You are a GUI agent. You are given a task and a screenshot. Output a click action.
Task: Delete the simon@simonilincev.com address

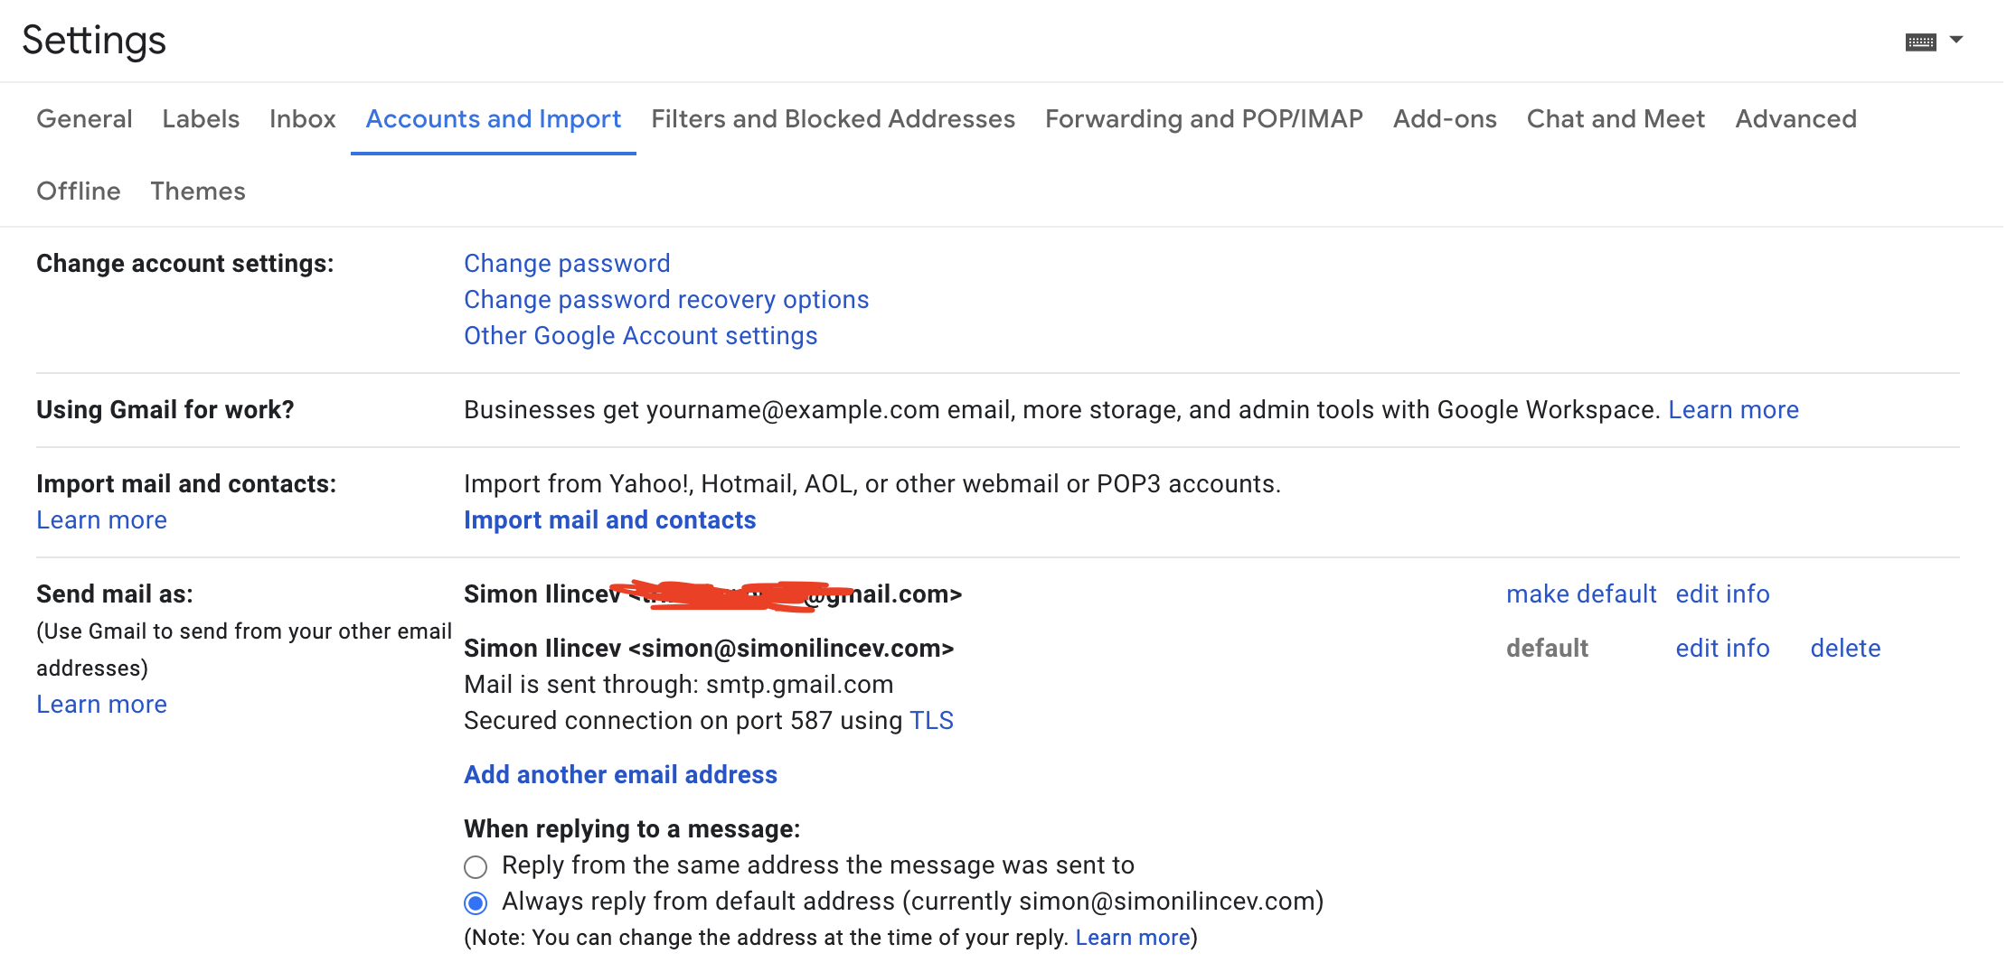click(1845, 649)
